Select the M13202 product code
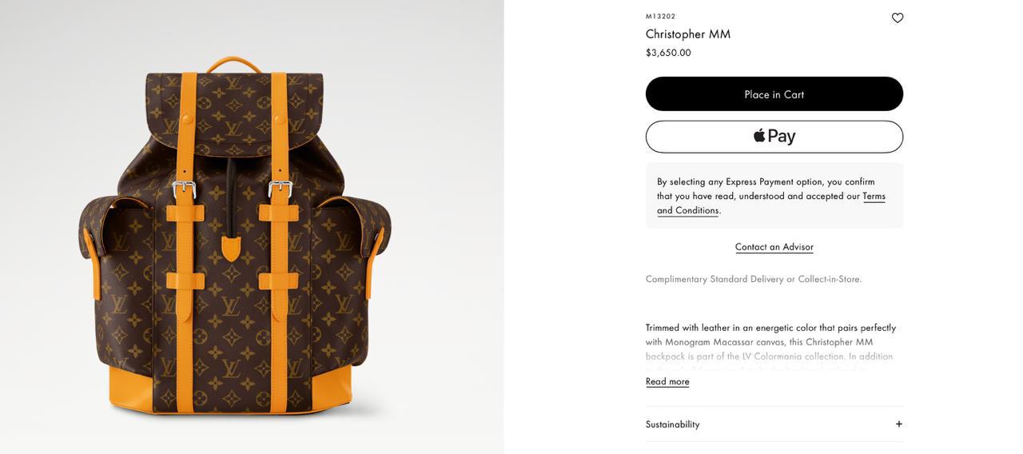This screenshot has height=454, width=1023. (660, 17)
